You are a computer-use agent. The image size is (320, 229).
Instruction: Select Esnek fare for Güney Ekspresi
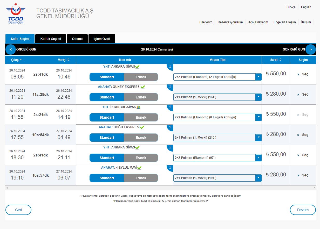141,97
